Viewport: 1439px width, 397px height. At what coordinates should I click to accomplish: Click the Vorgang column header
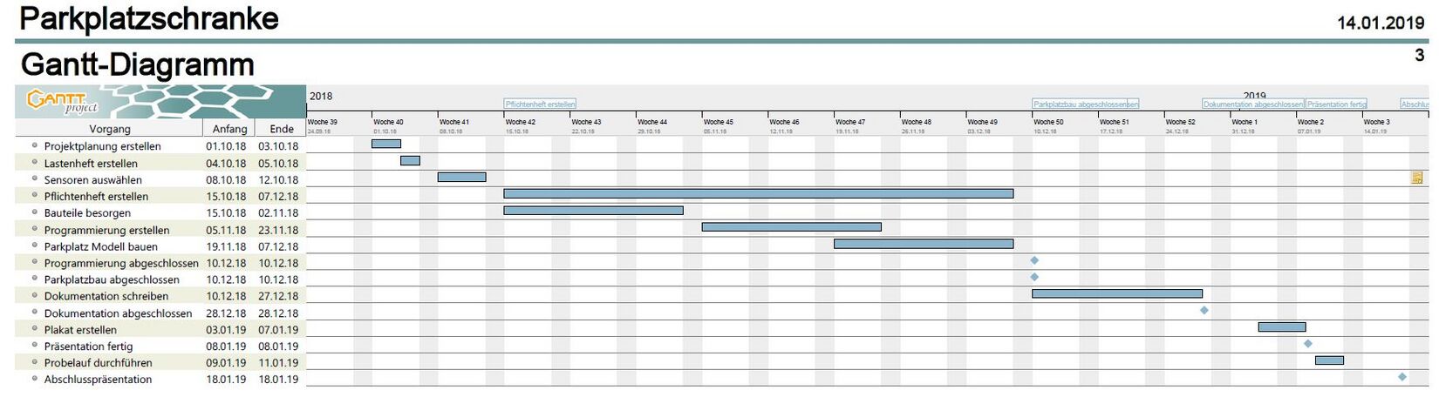(x=110, y=129)
